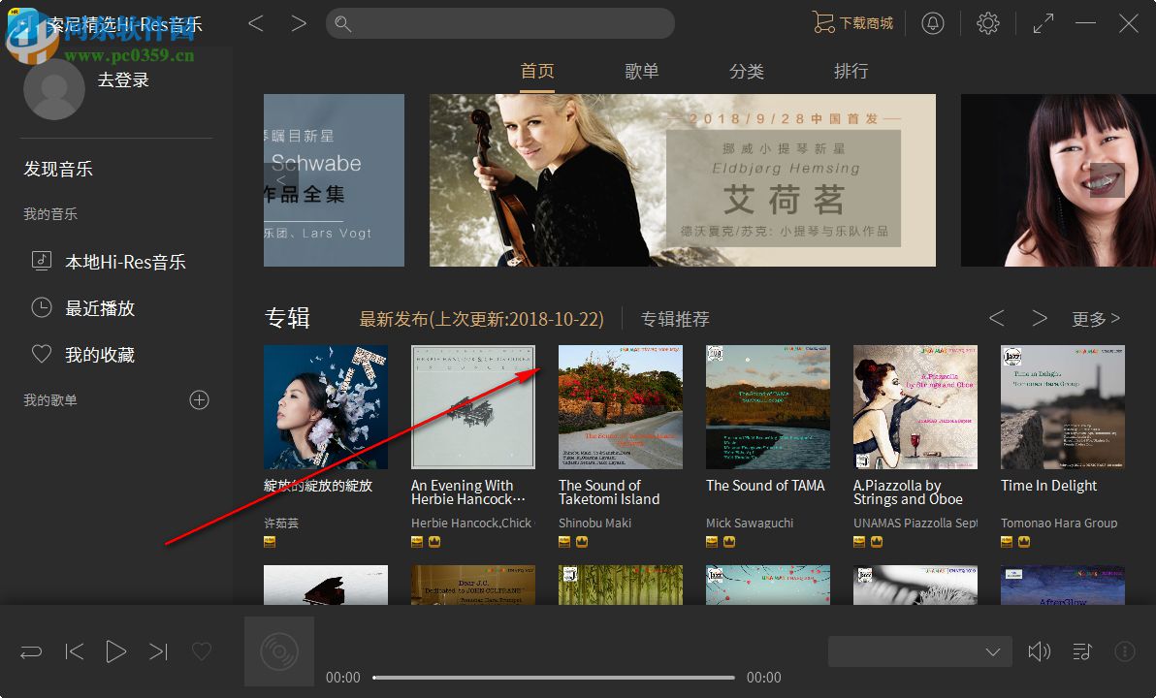
Task: Click artist UNAMAS Piazzolla Sept
Action: point(915,523)
